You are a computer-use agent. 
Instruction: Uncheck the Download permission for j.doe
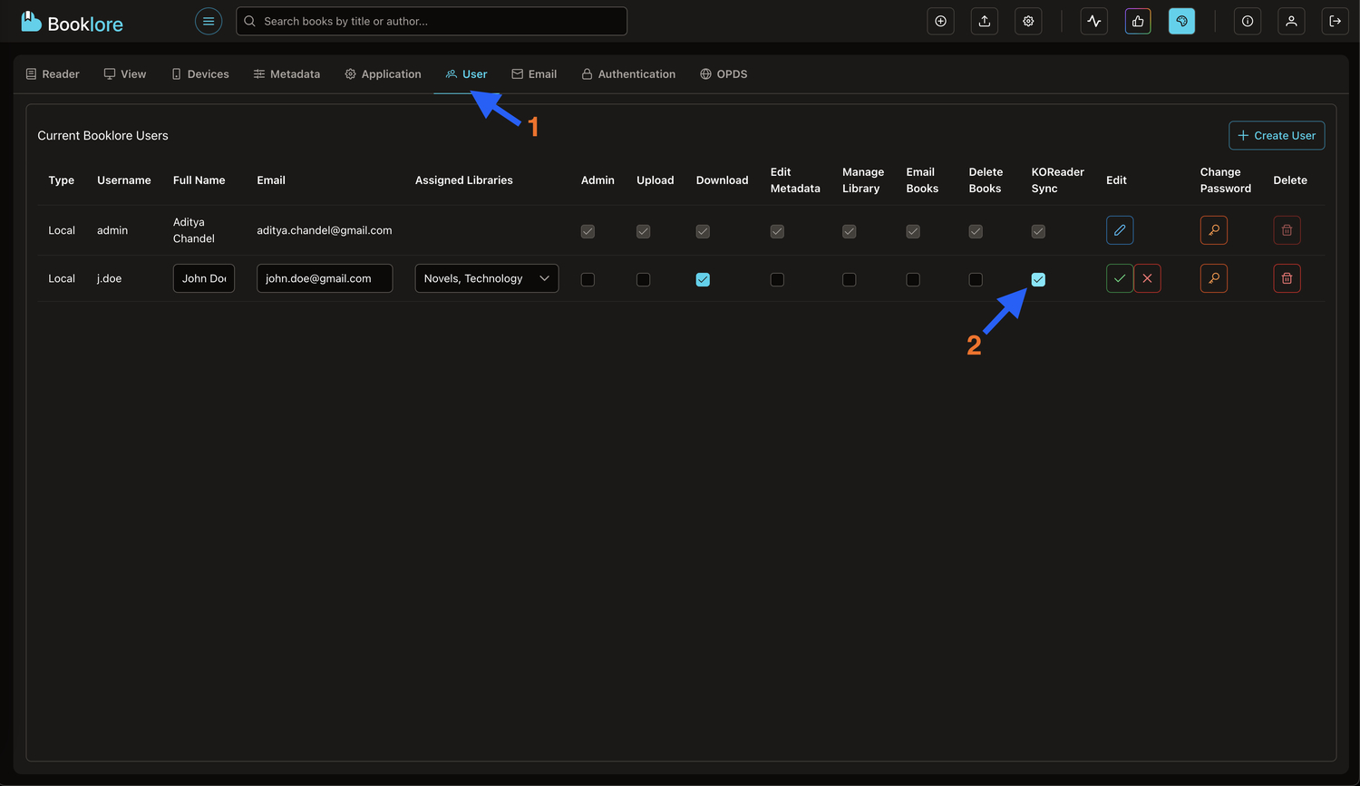point(703,279)
